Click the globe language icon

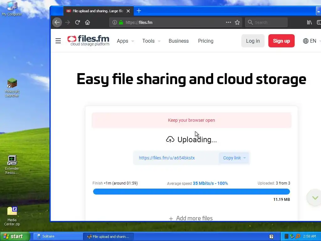point(306,41)
